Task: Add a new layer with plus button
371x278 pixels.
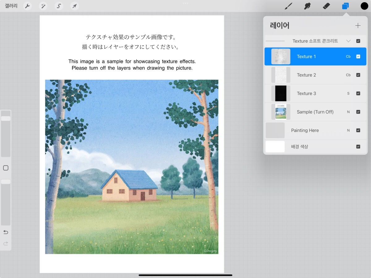Action: pos(358,26)
